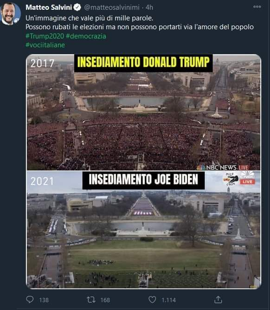
Task: Click the verified badge next to Matteo Salvini
Action: [x=77, y=7]
